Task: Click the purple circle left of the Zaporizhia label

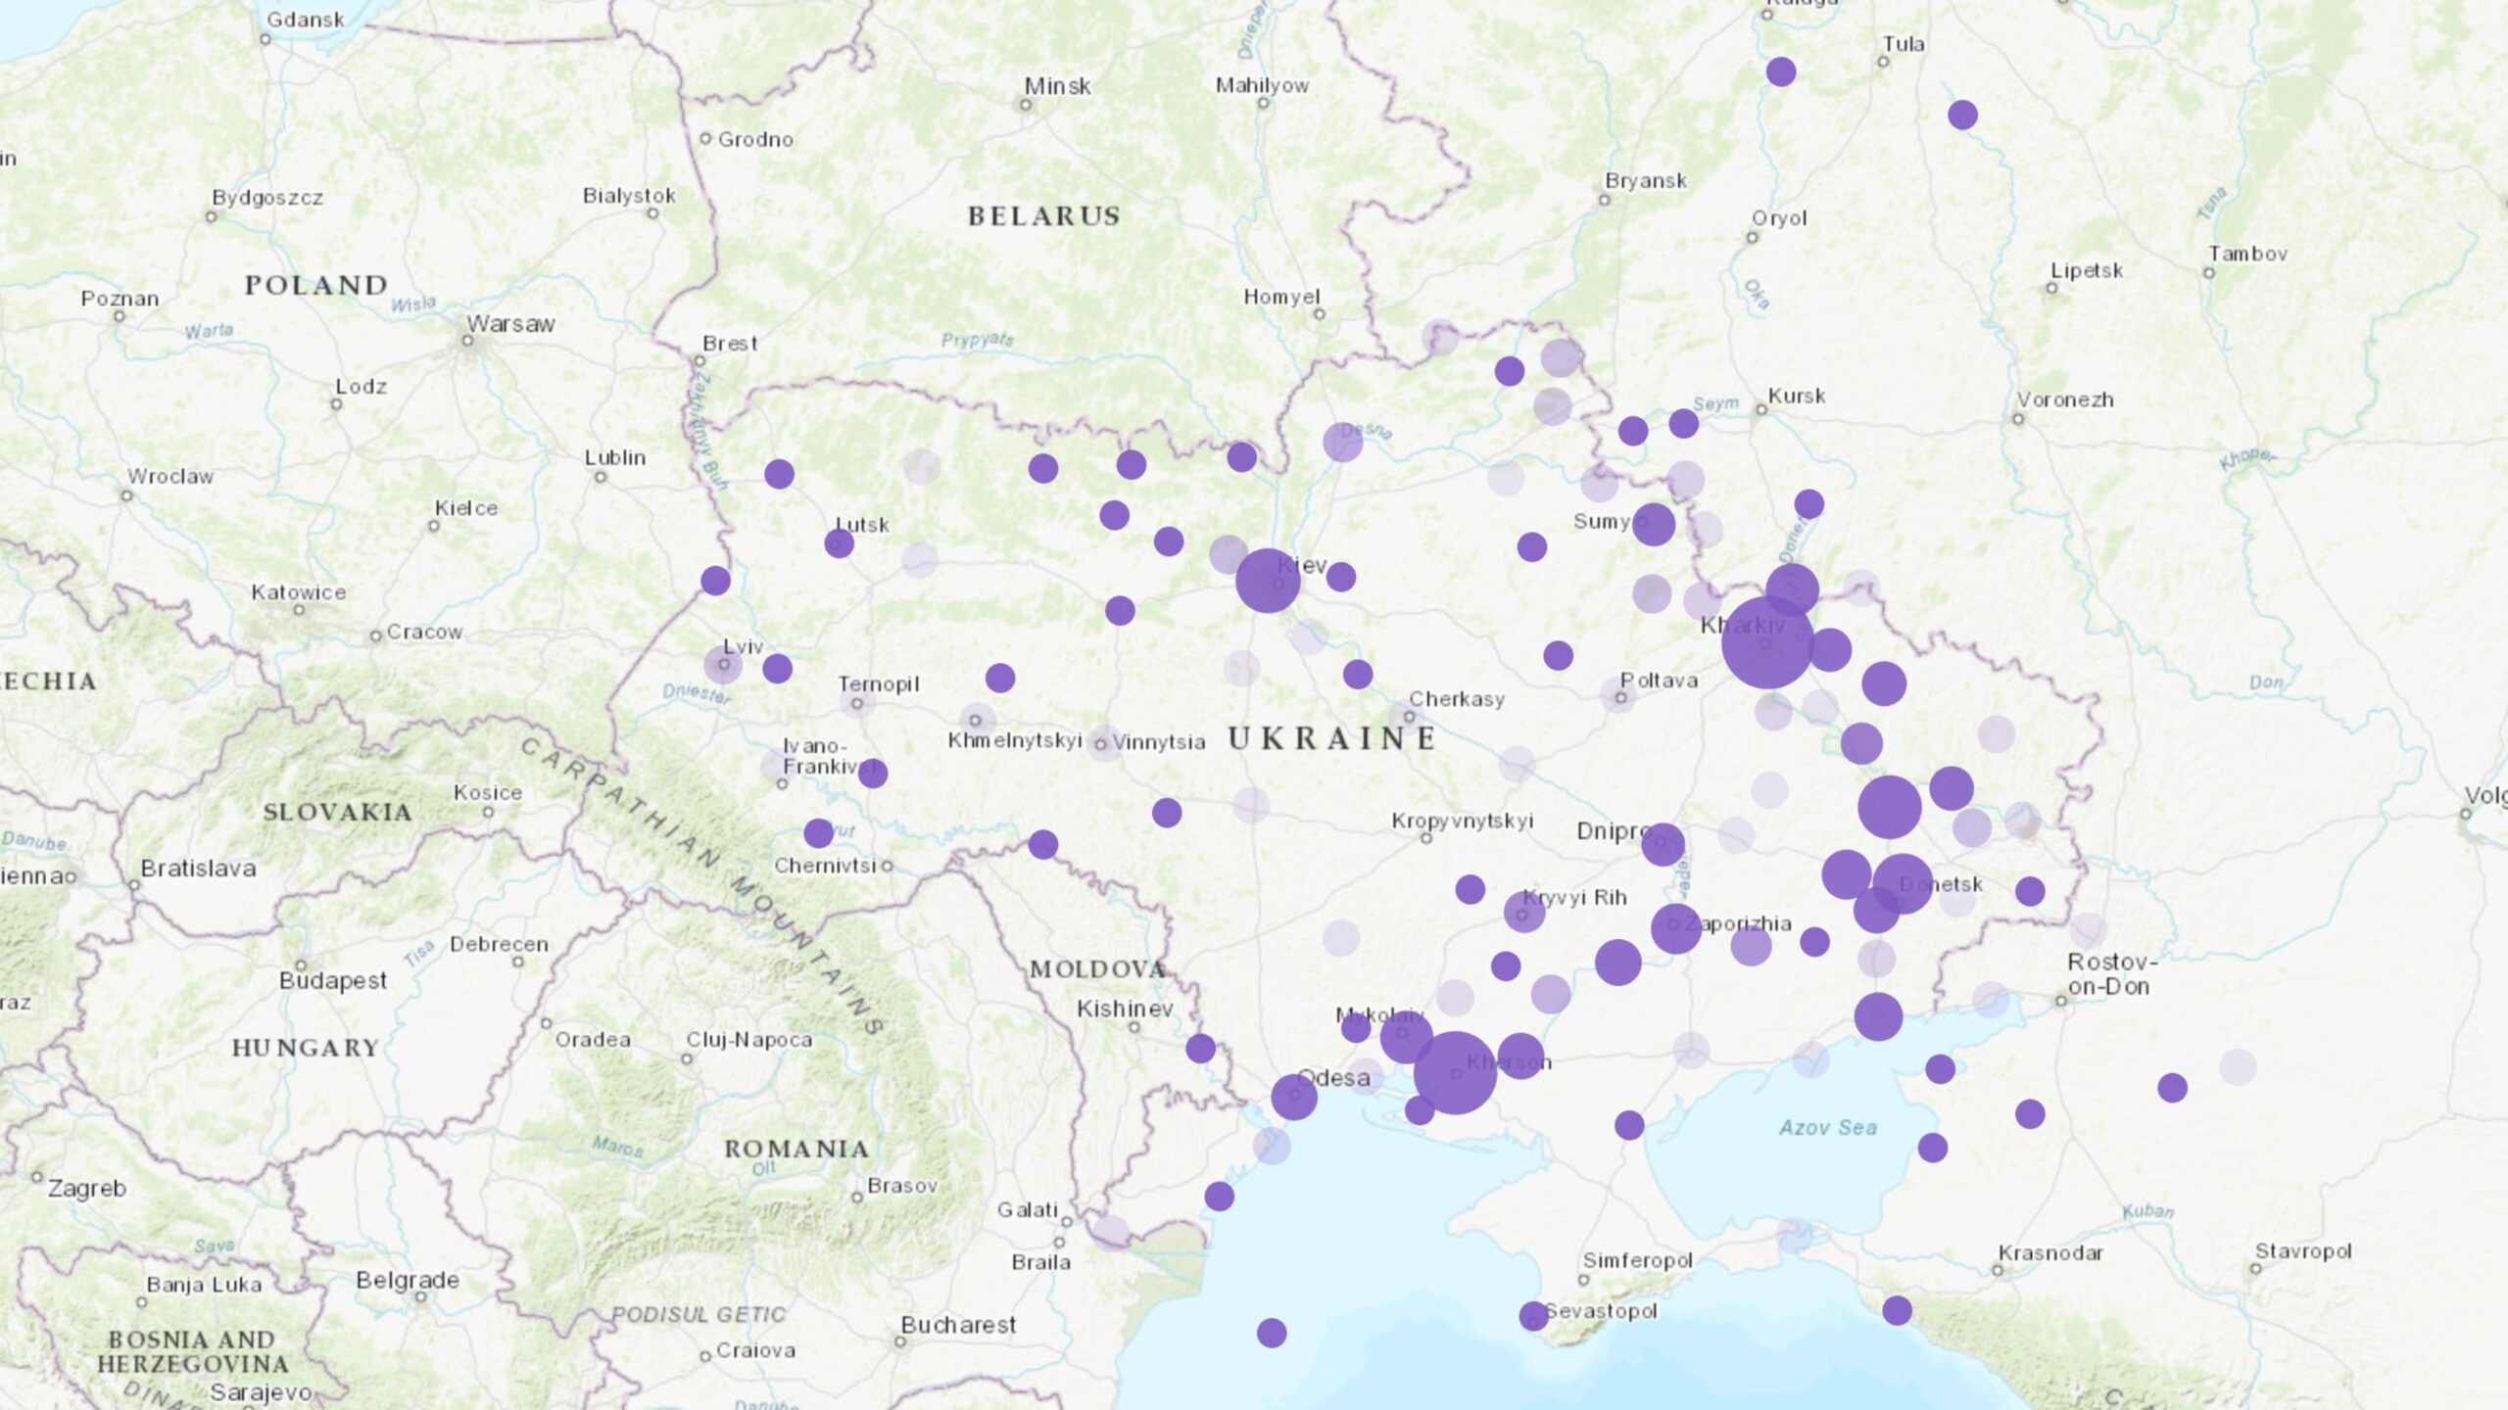Action: [1675, 928]
